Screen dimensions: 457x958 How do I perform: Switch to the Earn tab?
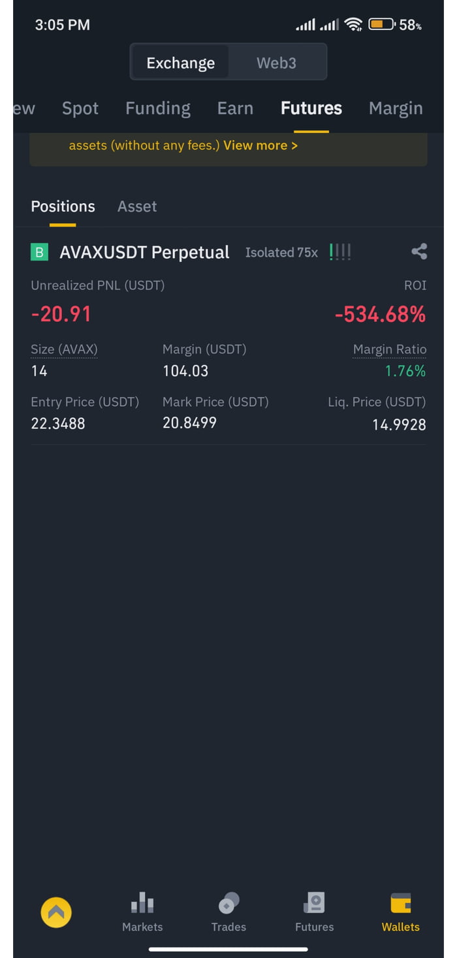pos(235,108)
